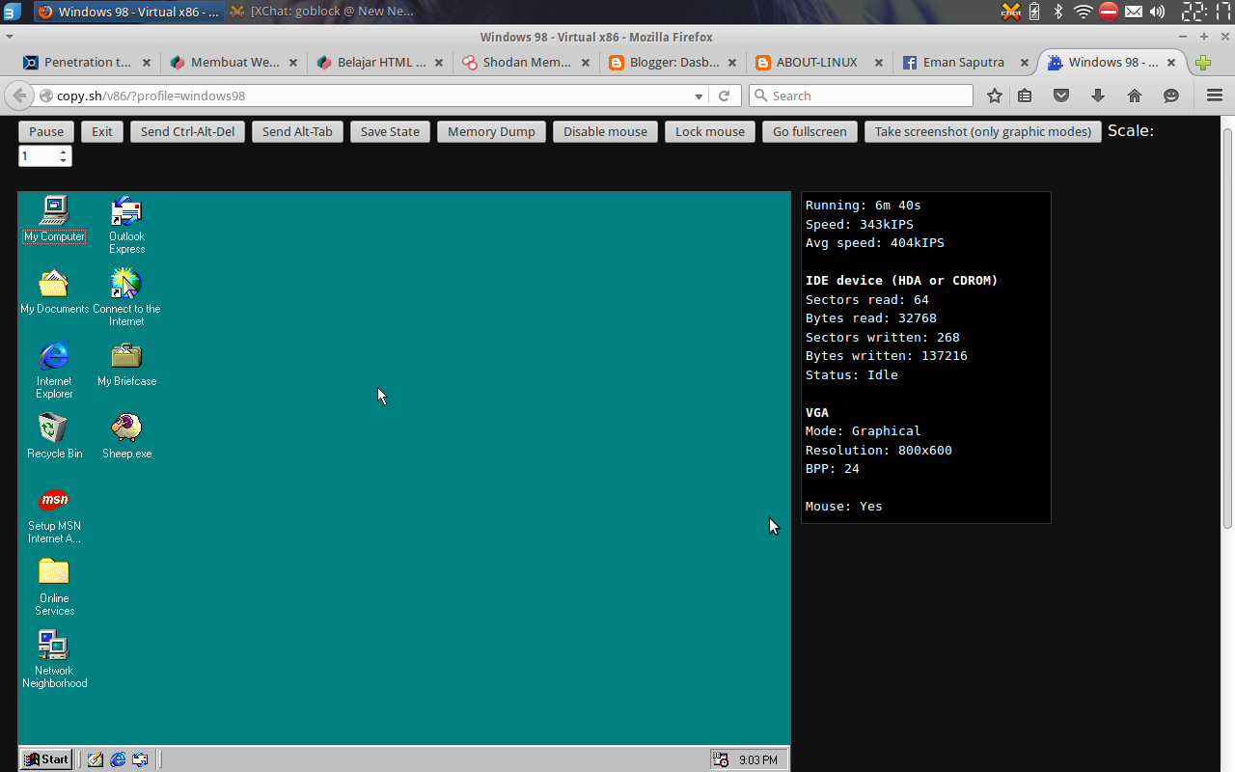Image resolution: width=1235 pixels, height=772 pixels.
Task: Switch to the Shodan Mem... tab
Action: click(x=527, y=63)
